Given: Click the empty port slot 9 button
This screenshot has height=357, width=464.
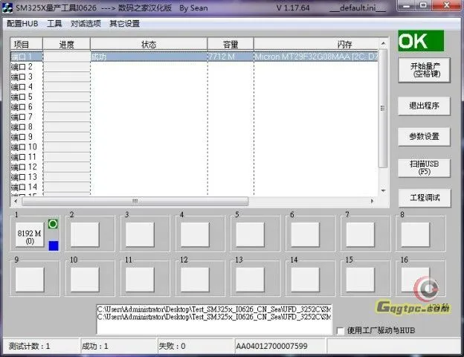Looking at the screenshot, I should coord(30,280).
